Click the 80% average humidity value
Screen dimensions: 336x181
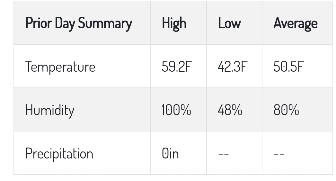point(286,110)
